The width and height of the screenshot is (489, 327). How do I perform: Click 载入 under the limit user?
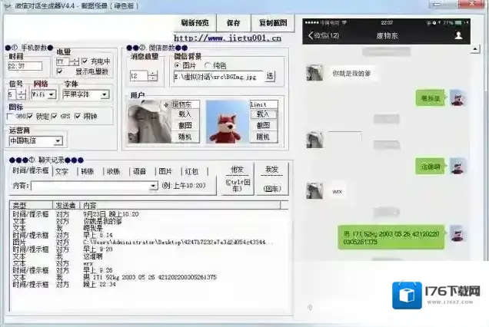(x=264, y=114)
